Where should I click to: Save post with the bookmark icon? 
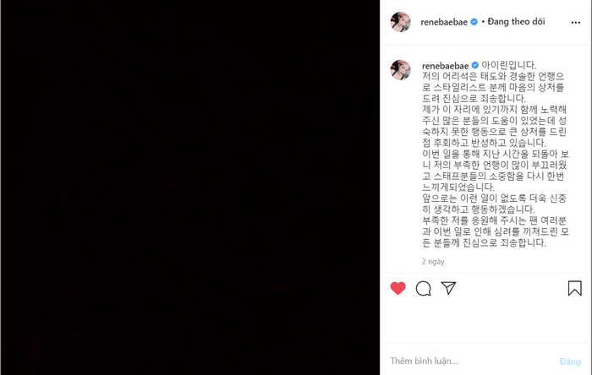[x=574, y=288]
